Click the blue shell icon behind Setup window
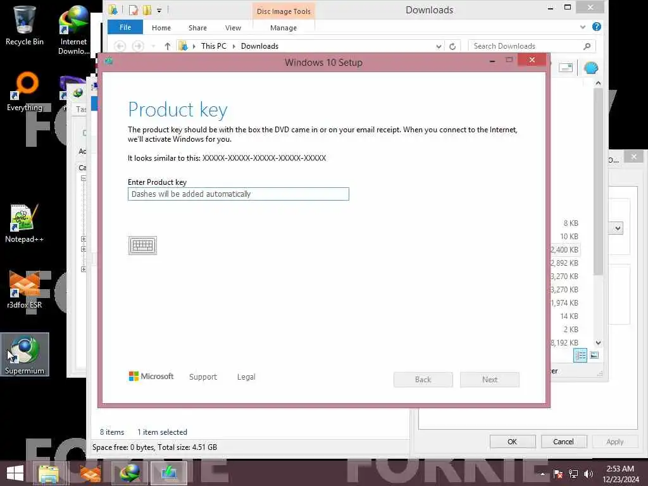The image size is (648, 486). pyautogui.click(x=592, y=68)
